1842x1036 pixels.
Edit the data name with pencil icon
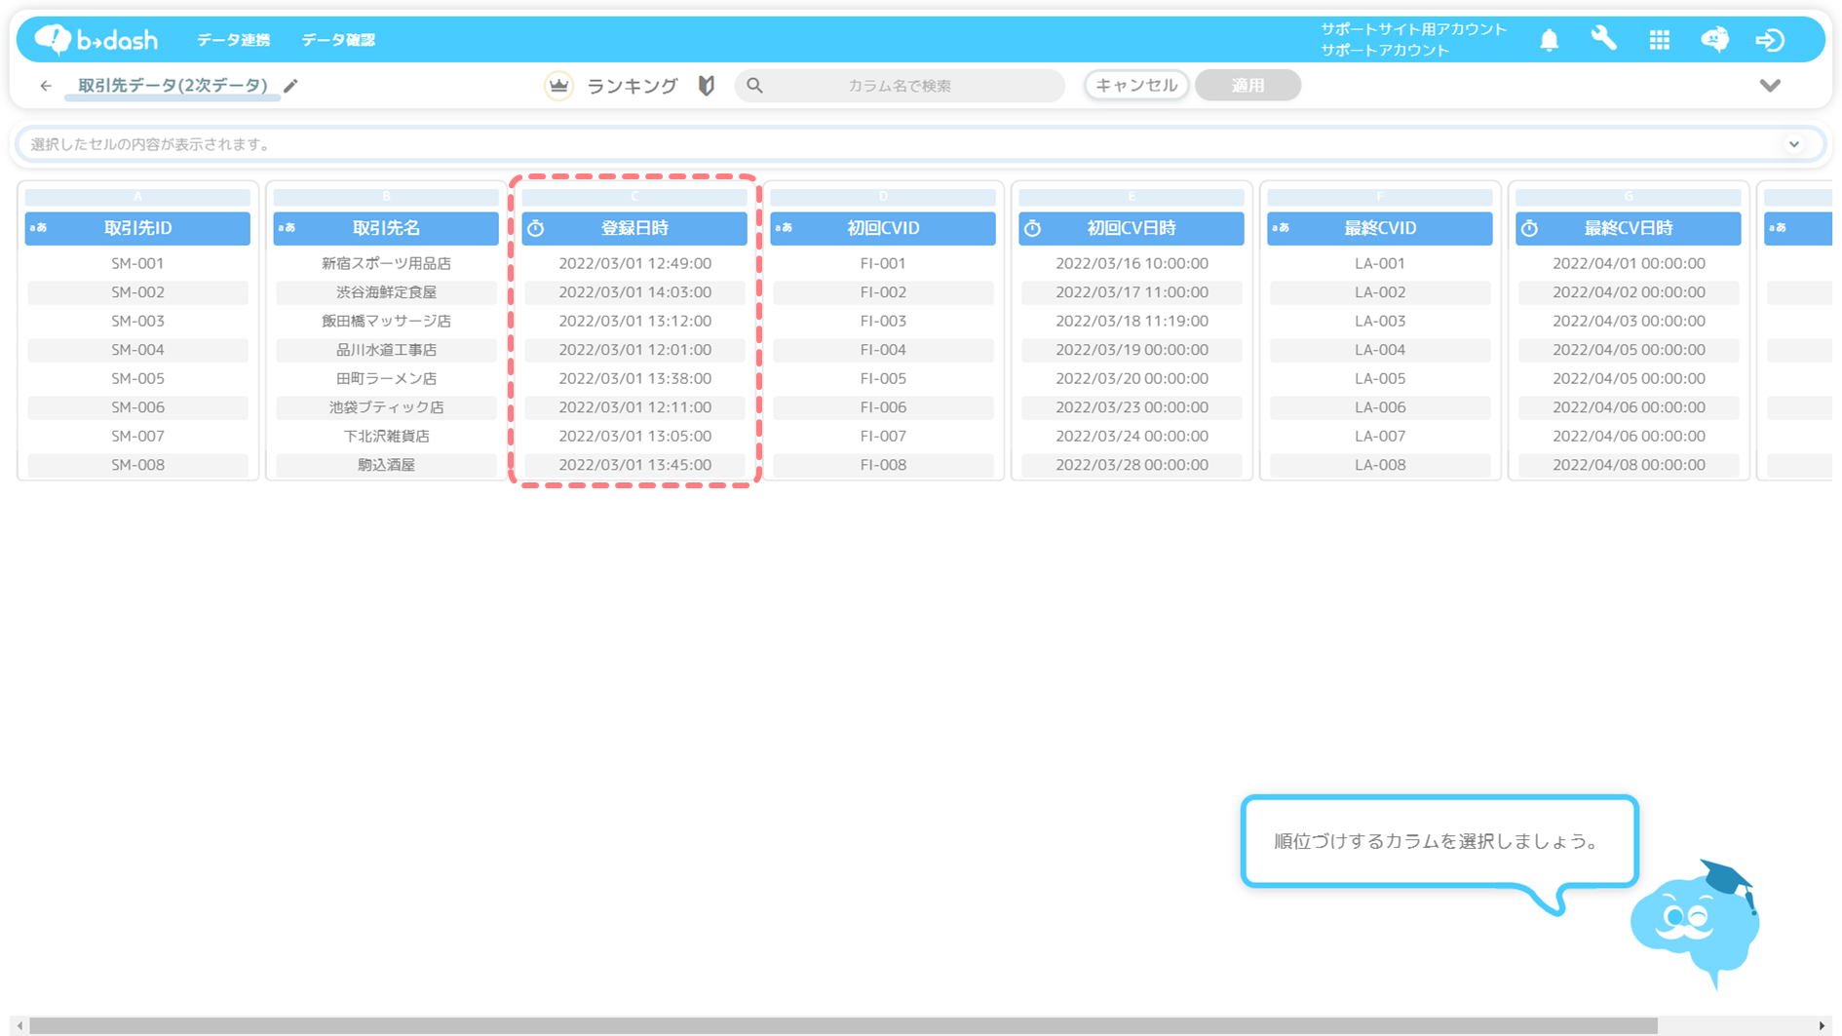click(290, 86)
